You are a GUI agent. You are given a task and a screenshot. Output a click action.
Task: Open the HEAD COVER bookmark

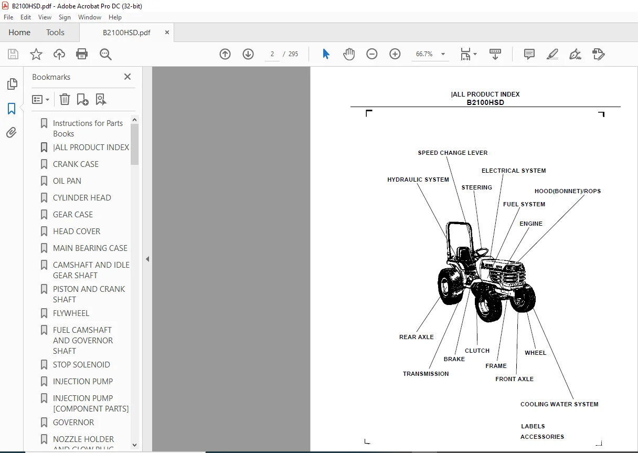77,231
